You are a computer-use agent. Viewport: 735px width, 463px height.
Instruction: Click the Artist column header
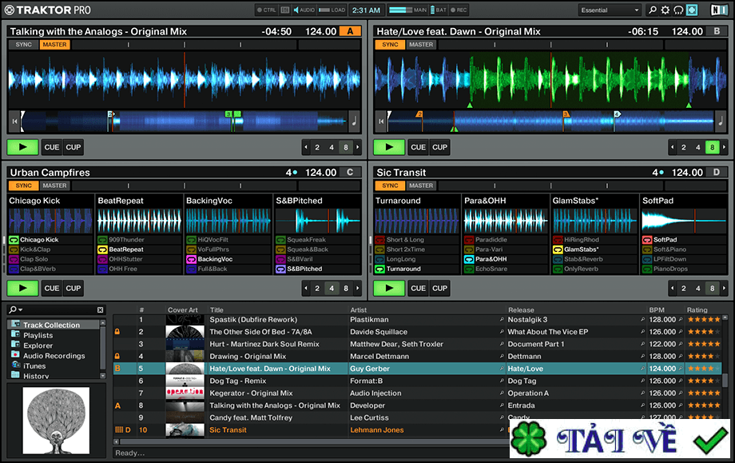pyautogui.click(x=360, y=310)
